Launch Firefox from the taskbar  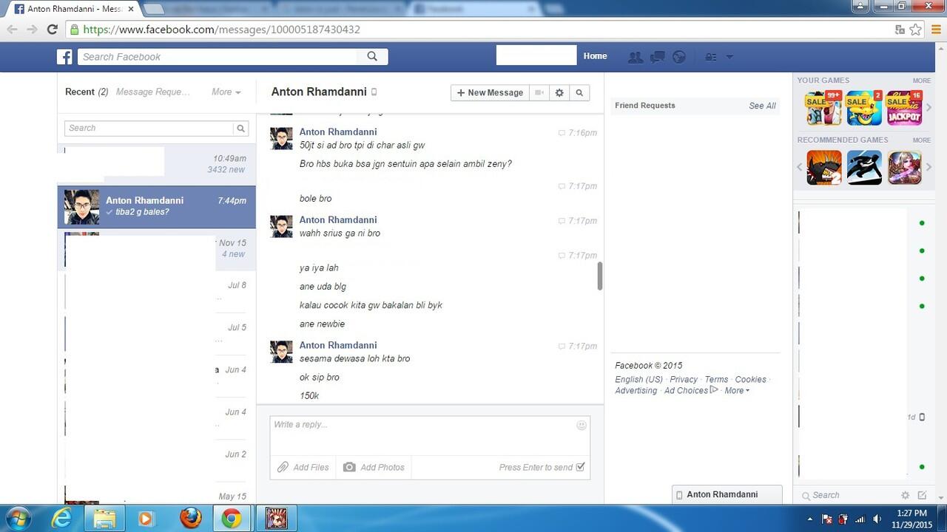coord(190,518)
